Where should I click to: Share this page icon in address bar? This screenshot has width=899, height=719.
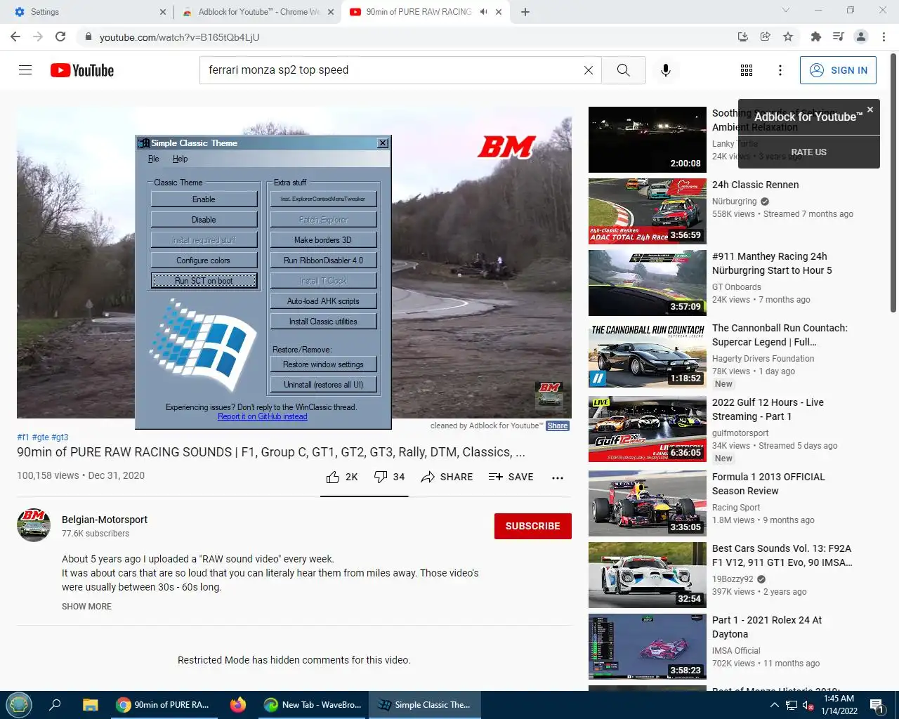pos(766,37)
